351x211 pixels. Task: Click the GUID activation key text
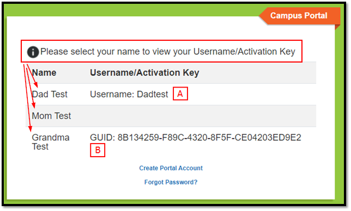(x=196, y=138)
